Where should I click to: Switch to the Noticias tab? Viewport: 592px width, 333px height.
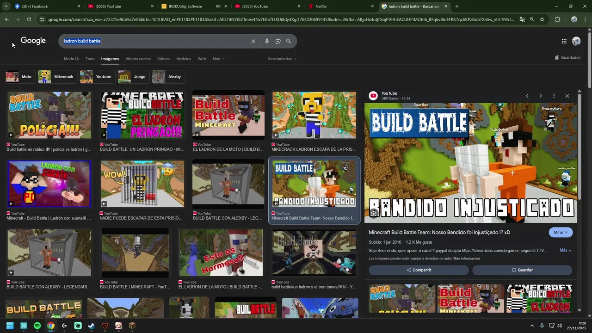184,59
